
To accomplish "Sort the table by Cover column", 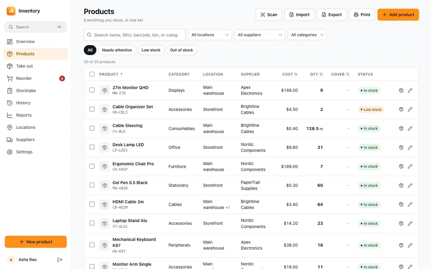I will coord(340,74).
